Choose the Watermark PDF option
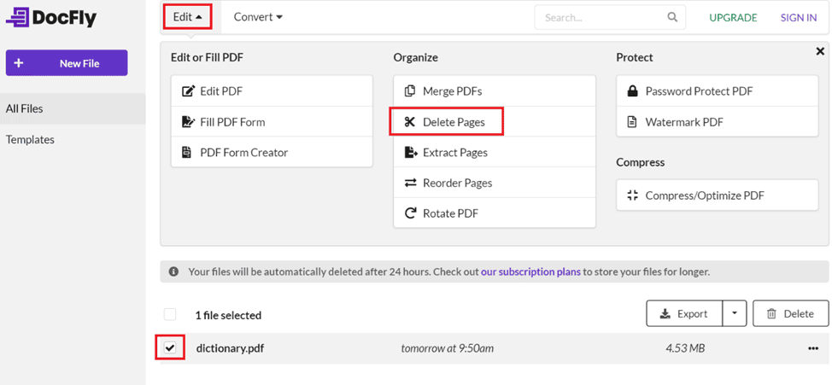832x385 pixels. coord(717,122)
